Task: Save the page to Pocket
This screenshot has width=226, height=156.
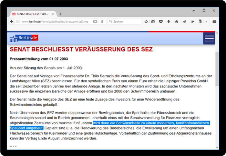Action: point(161,22)
